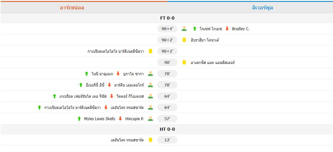Click the substitution icon beside บูกาโย ซากา
The height and width of the screenshot is (152, 333).
point(150,74)
